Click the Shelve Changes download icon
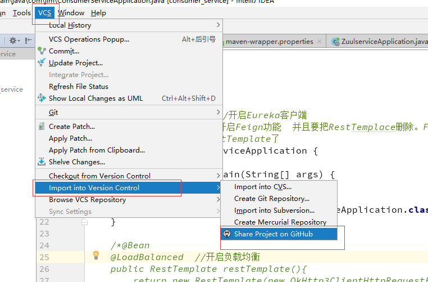 point(42,162)
